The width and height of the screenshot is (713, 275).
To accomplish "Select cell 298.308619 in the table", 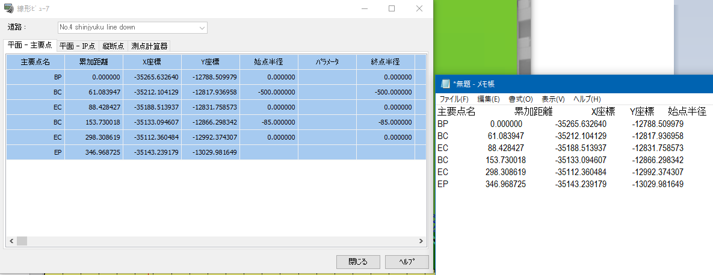I will pyautogui.click(x=94, y=137).
